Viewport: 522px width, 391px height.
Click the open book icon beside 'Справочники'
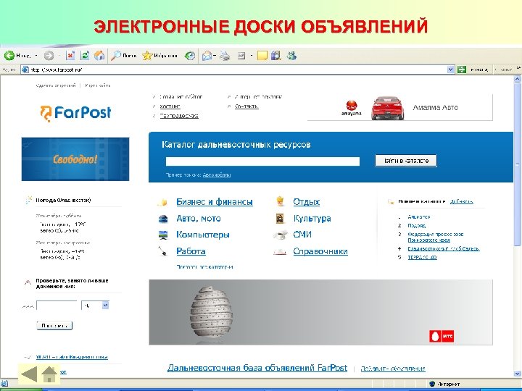pos(280,252)
